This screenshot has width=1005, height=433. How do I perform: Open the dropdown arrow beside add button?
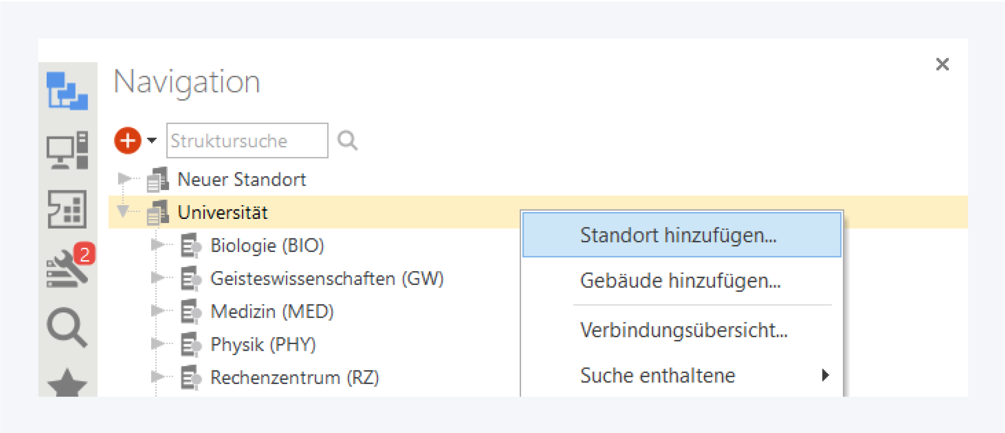(152, 140)
